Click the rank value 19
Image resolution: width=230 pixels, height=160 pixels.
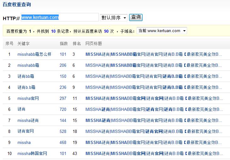point(75,142)
